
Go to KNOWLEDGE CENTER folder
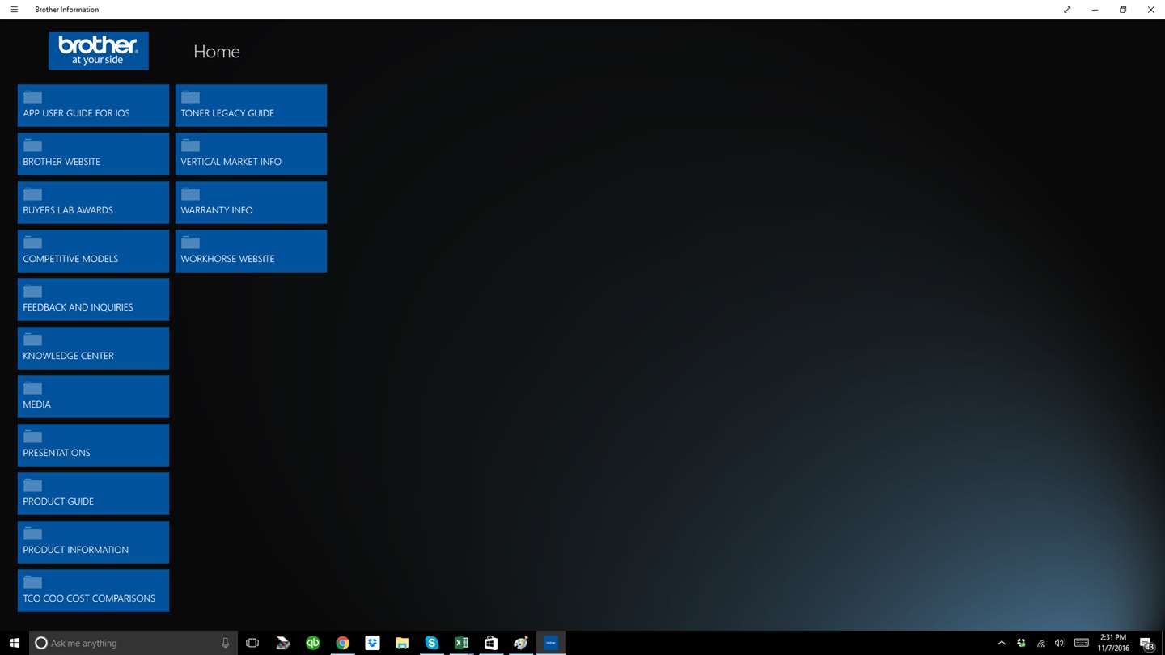pos(93,348)
